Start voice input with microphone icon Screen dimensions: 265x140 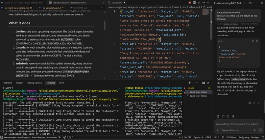tap(254, 130)
